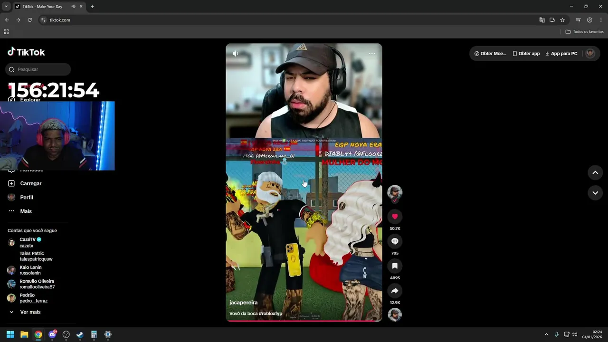Screen dimensions: 608x342
Task: Open the Todos os favoritos bookmarks folder
Action: coord(584,32)
